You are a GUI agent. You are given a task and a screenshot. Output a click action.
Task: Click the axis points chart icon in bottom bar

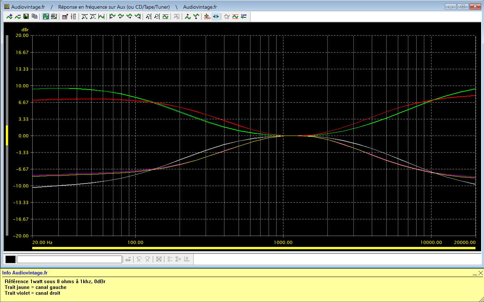[186, 259]
